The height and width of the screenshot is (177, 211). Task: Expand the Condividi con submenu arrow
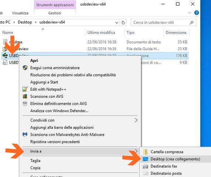[136, 120]
